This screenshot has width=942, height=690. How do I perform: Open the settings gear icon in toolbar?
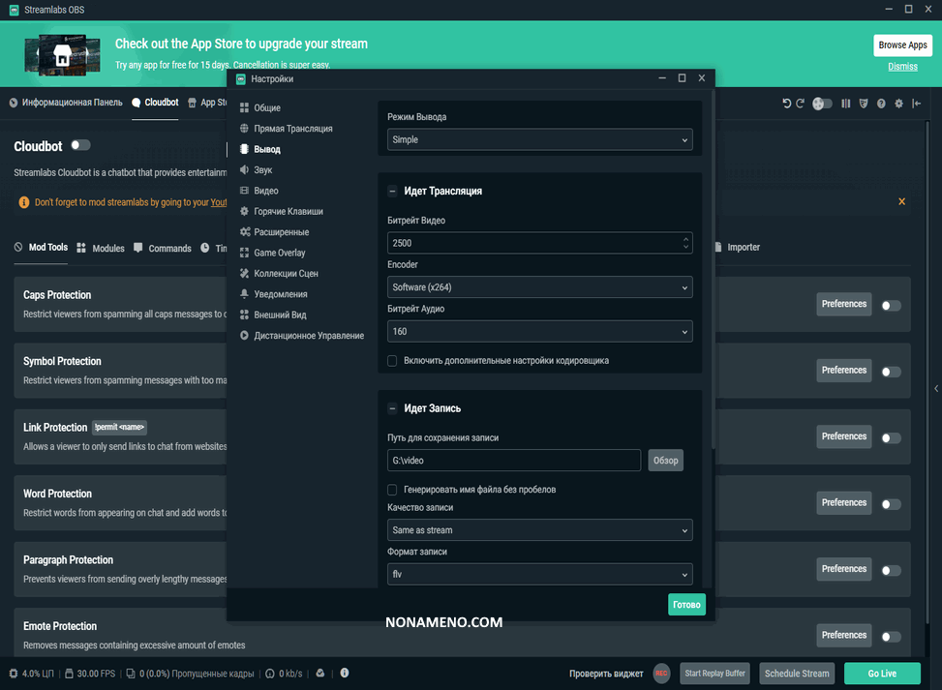pos(898,104)
